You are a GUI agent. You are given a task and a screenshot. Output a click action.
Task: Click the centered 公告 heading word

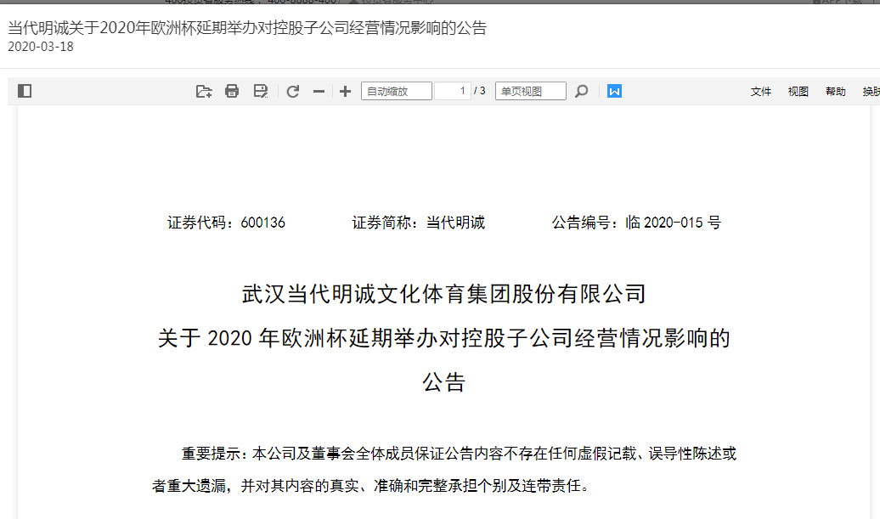tap(444, 382)
